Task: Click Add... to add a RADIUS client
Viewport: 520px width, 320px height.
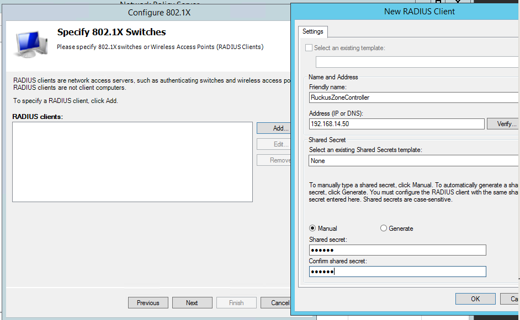Action: click(x=274, y=128)
